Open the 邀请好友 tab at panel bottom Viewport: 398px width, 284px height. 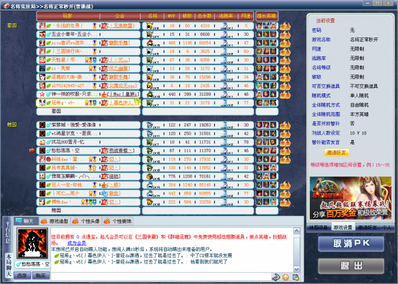tap(367, 227)
